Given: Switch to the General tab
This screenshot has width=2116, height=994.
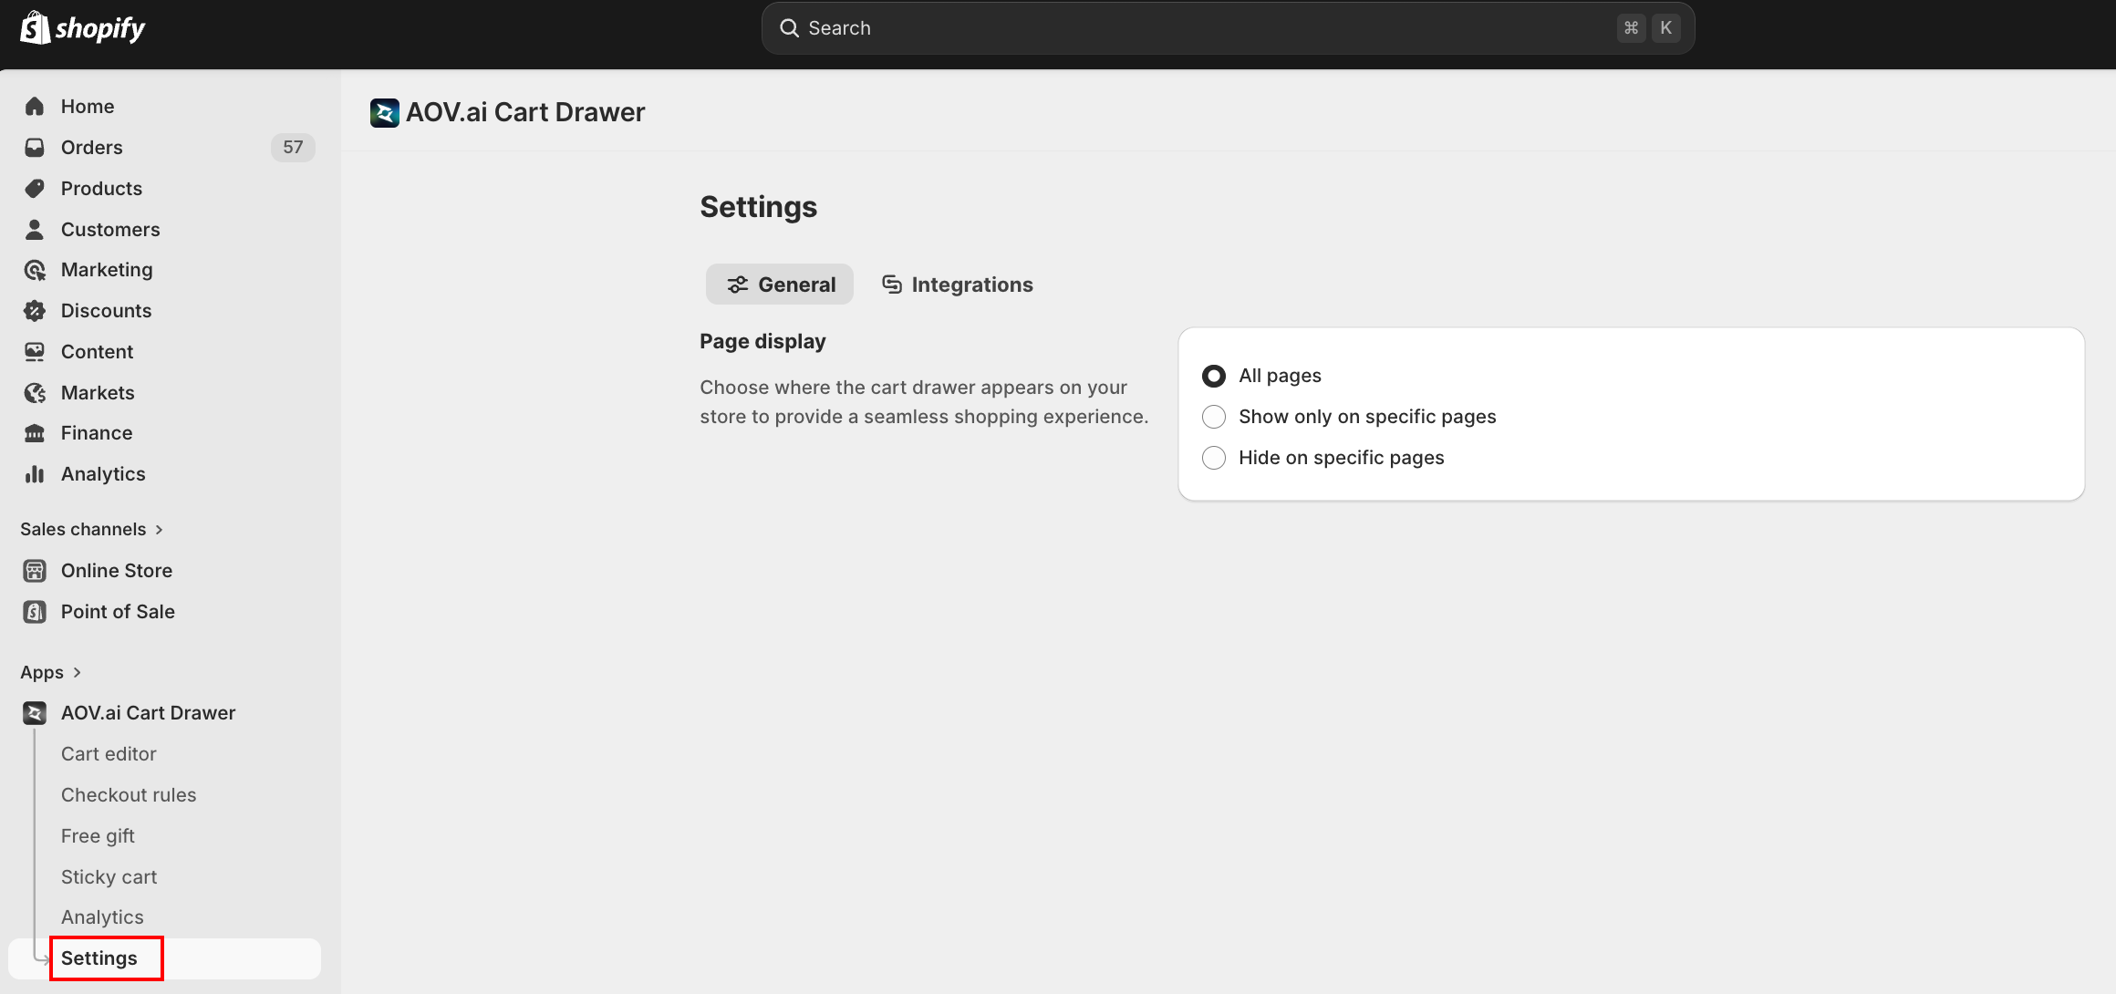Looking at the screenshot, I should (x=780, y=285).
